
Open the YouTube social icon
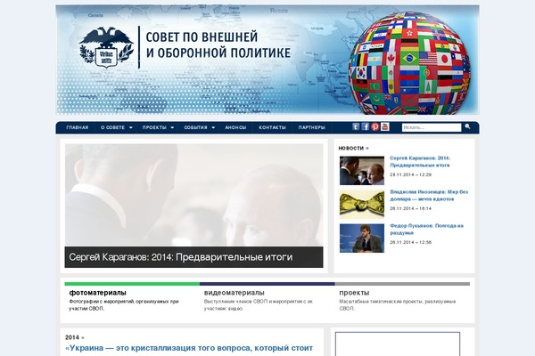click(x=385, y=126)
